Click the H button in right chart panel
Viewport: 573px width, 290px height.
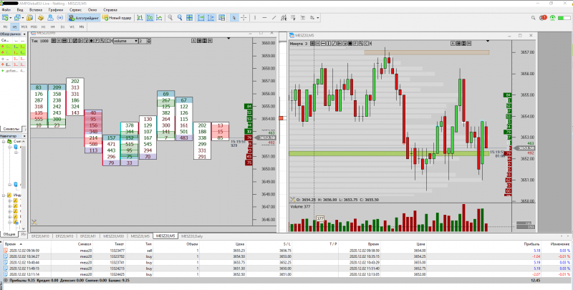[x=318, y=44]
